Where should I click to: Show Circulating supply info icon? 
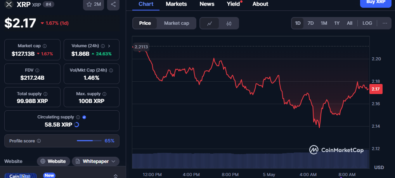click(78, 117)
